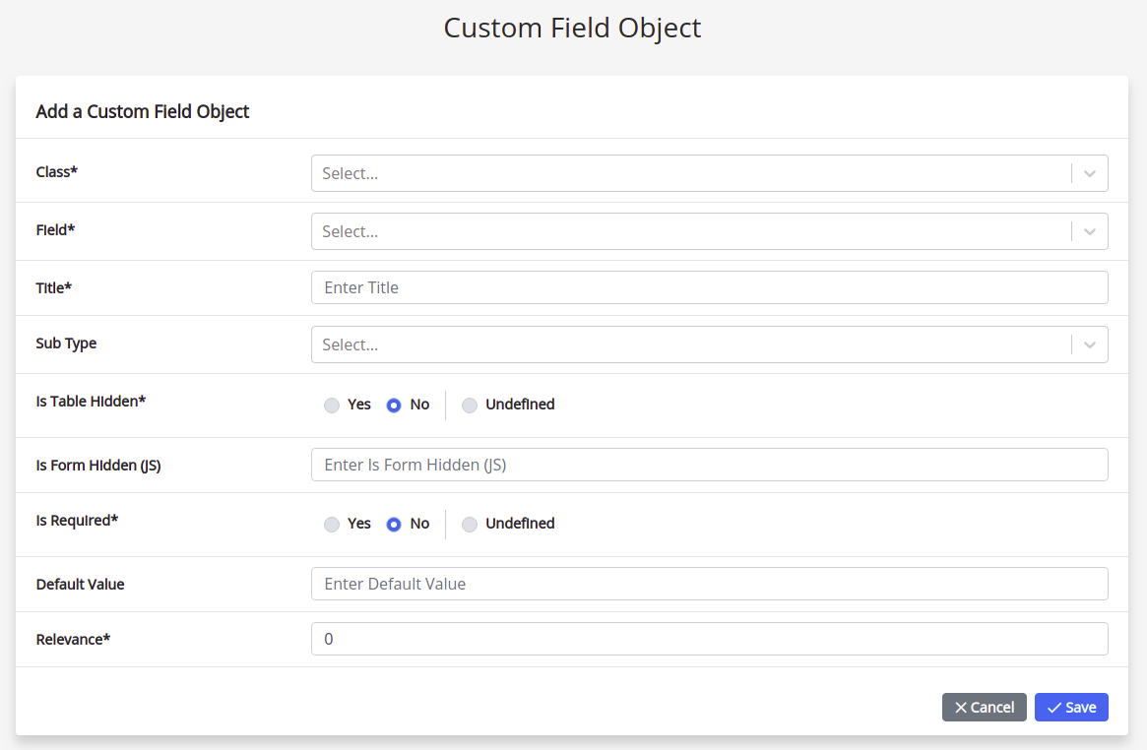Select Yes for Is Table Hidden

pyautogui.click(x=332, y=405)
